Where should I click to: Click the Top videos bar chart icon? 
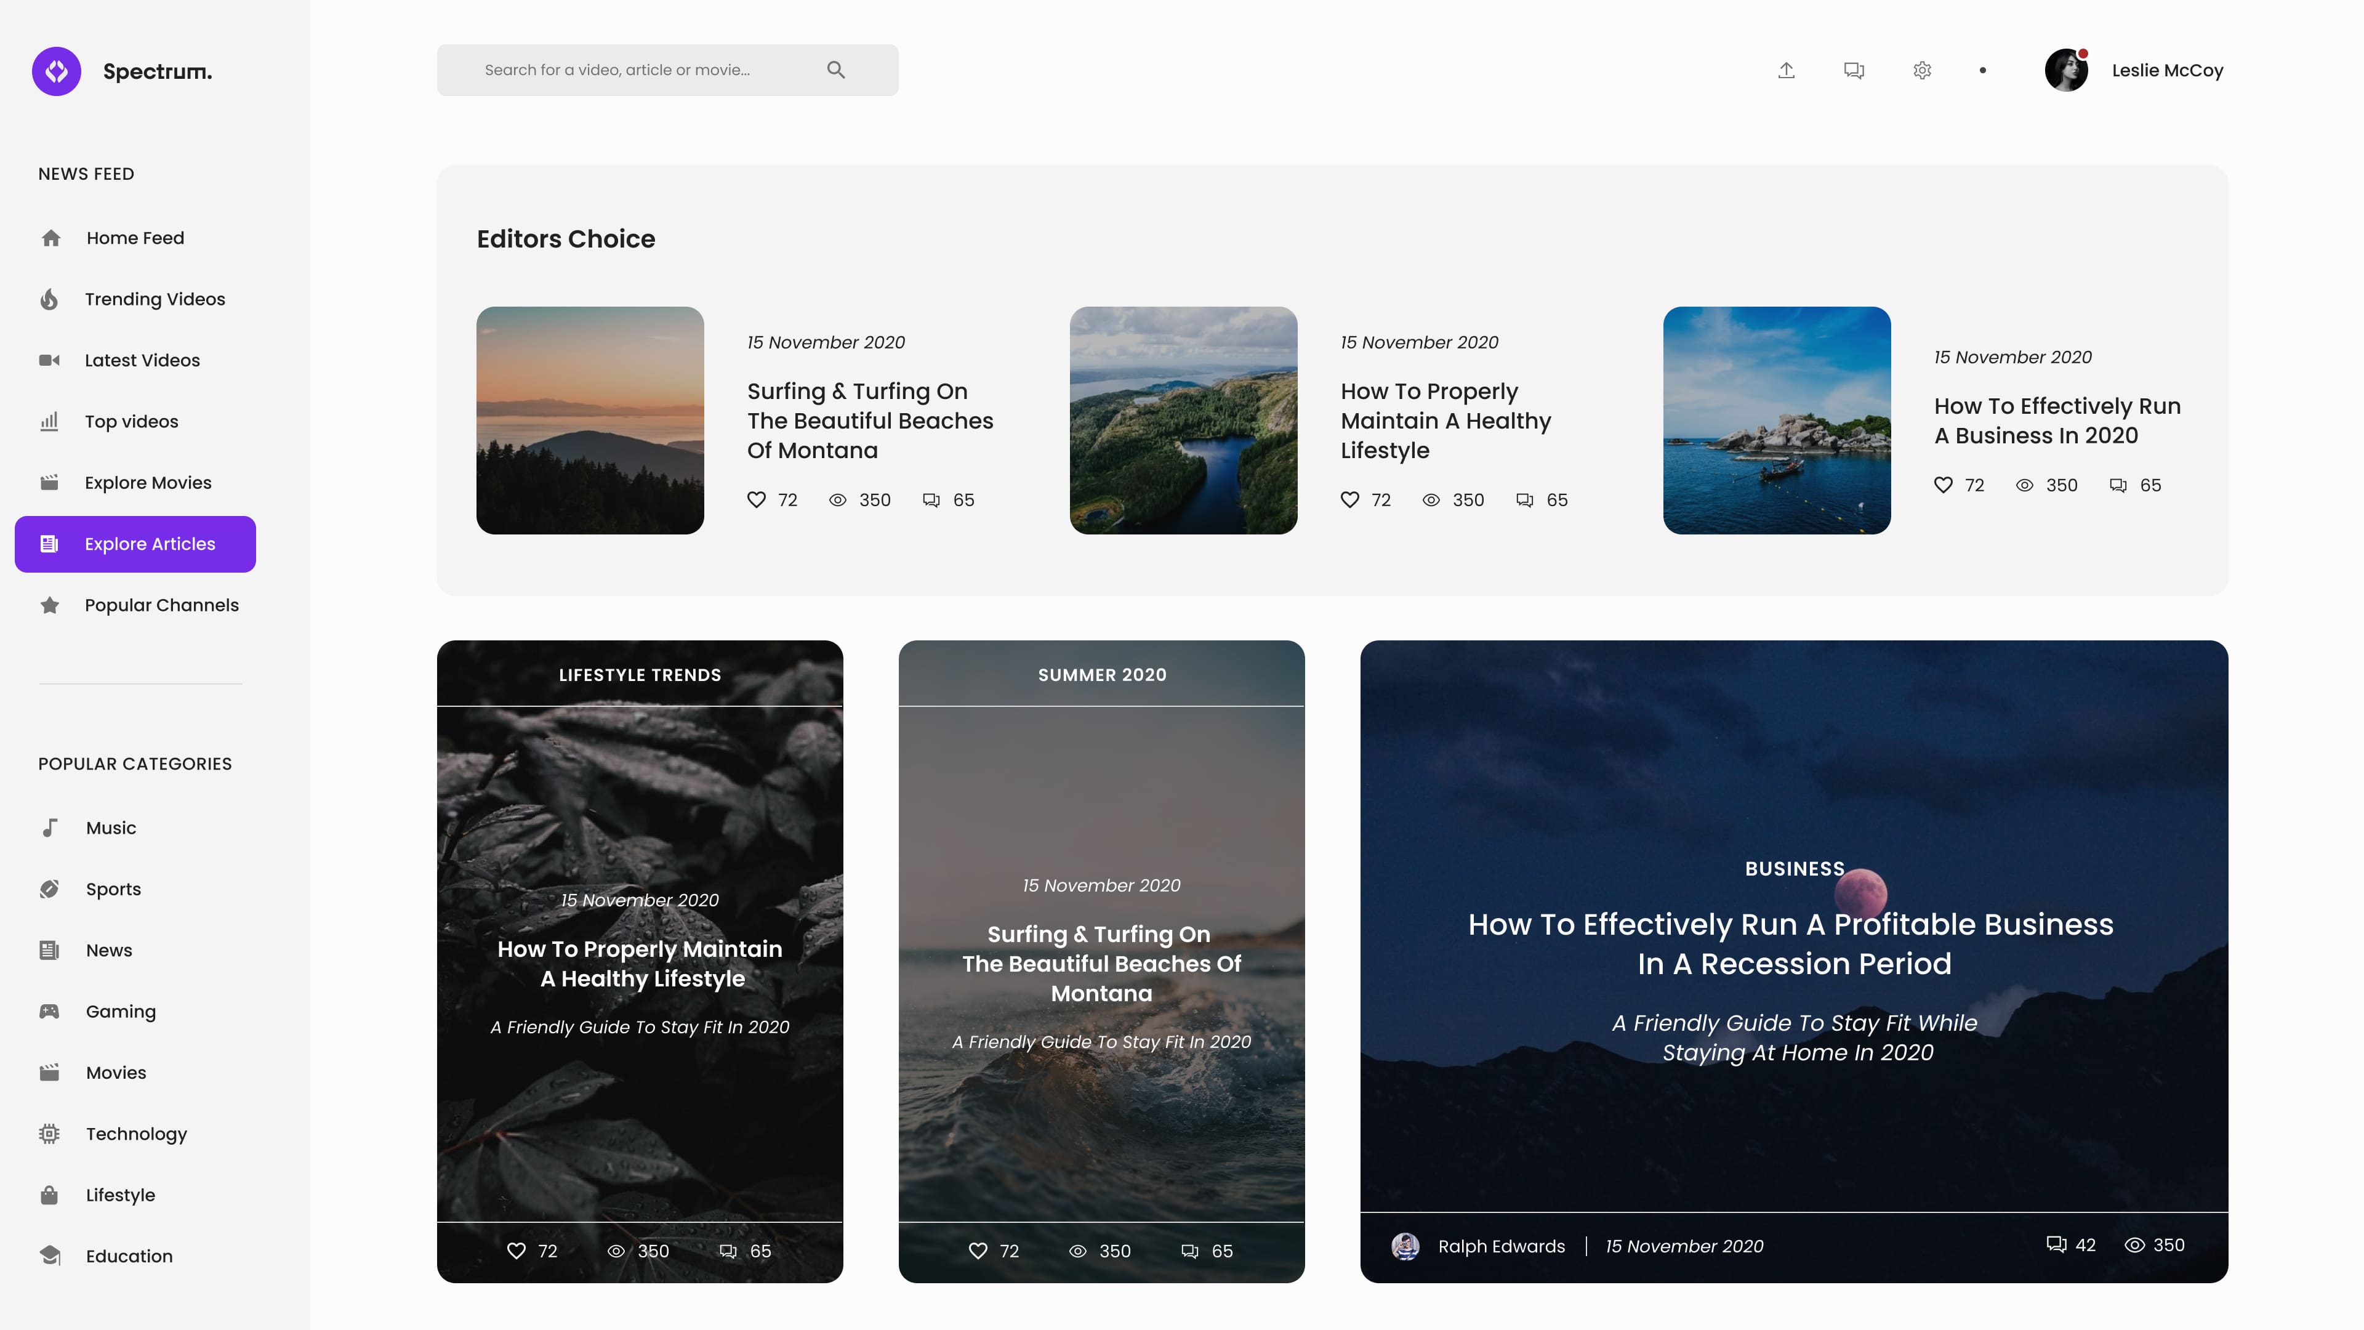pos(49,421)
